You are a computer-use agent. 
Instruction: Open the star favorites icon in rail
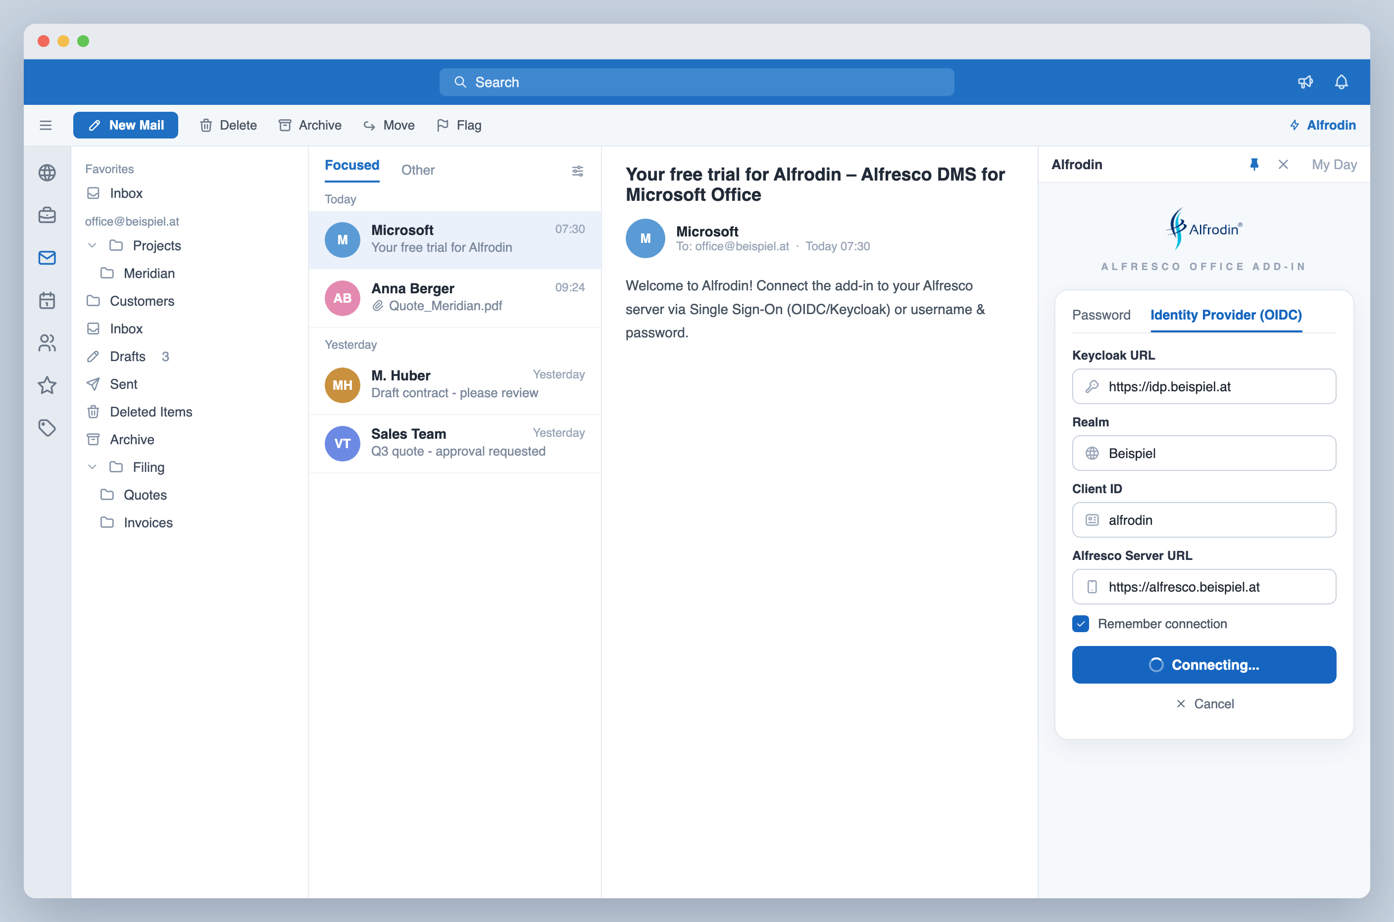(47, 386)
